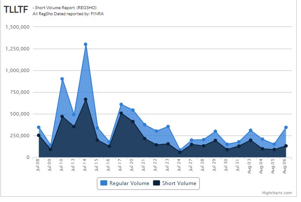Click the dark navy Short Volume swatch
This screenshot has width=301, height=202.
point(156,183)
